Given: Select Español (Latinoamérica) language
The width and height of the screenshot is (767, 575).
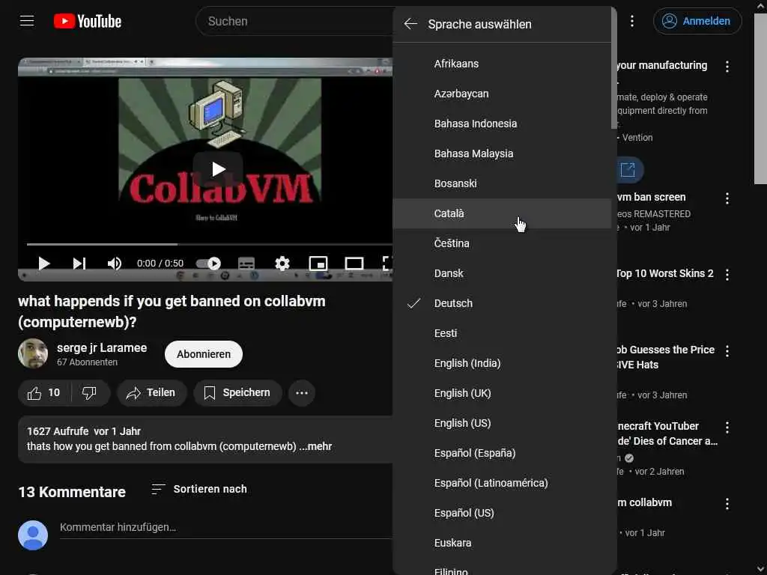Looking at the screenshot, I should coord(502,483).
